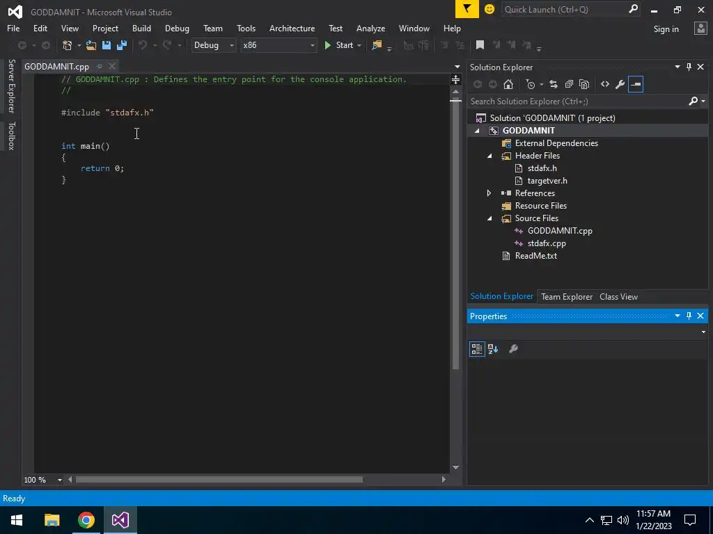This screenshot has width=713, height=534.
Task: Click the Solution Explorer search magnifier icon
Action: click(693, 101)
